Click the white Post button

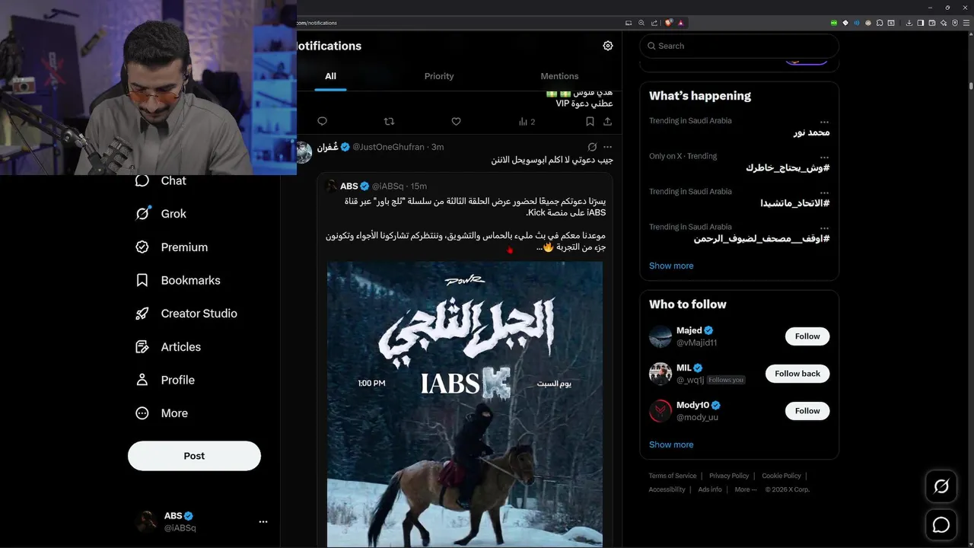pyautogui.click(x=194, y=456)
